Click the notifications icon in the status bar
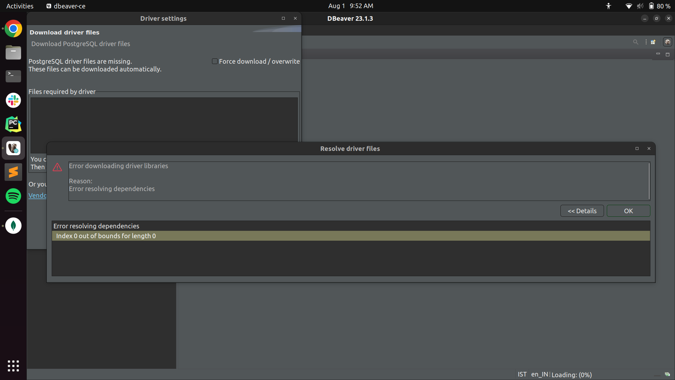 (x=667, y=374)
